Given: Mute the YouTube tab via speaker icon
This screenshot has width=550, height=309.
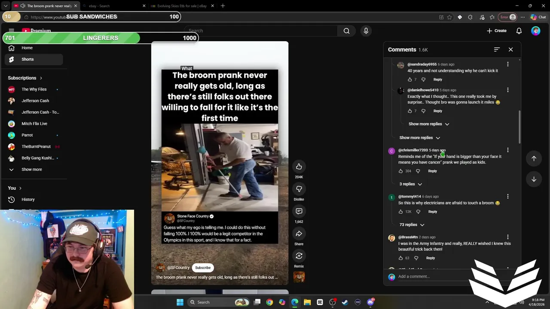Looking at the screenshot, I should pos(22,6).
